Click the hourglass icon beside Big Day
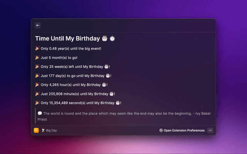This screenshot has width=247, height=154. tap(43, 130)
